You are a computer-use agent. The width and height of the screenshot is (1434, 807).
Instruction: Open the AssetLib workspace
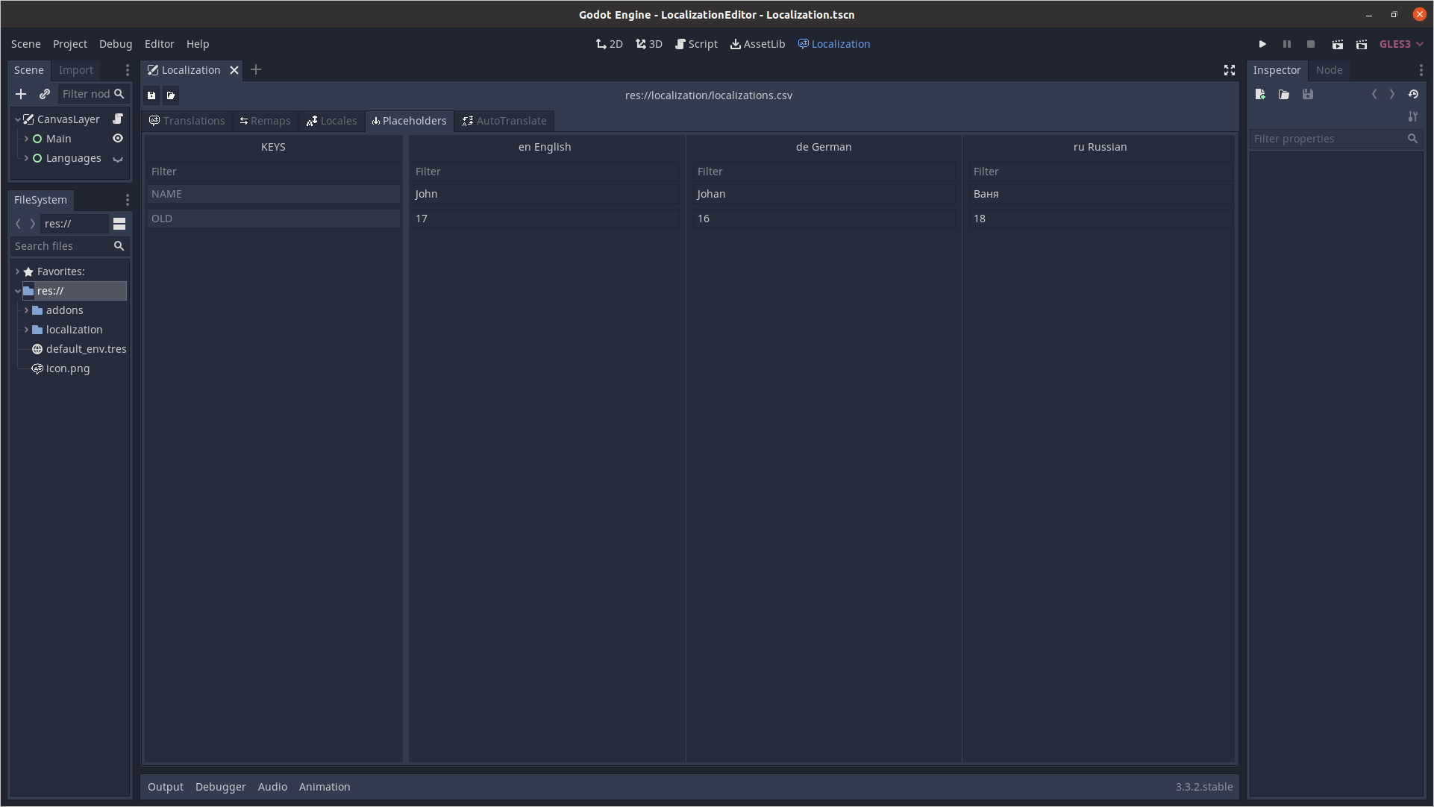coord(757,44)
